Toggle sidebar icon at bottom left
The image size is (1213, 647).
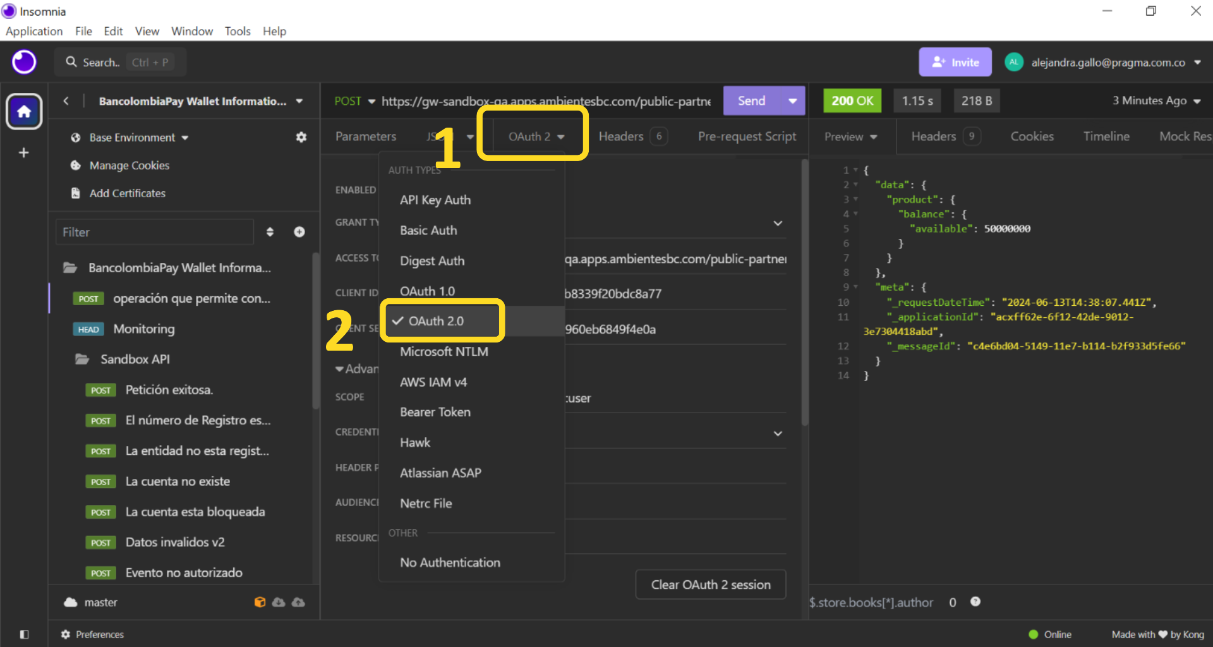tap(24, 634)
